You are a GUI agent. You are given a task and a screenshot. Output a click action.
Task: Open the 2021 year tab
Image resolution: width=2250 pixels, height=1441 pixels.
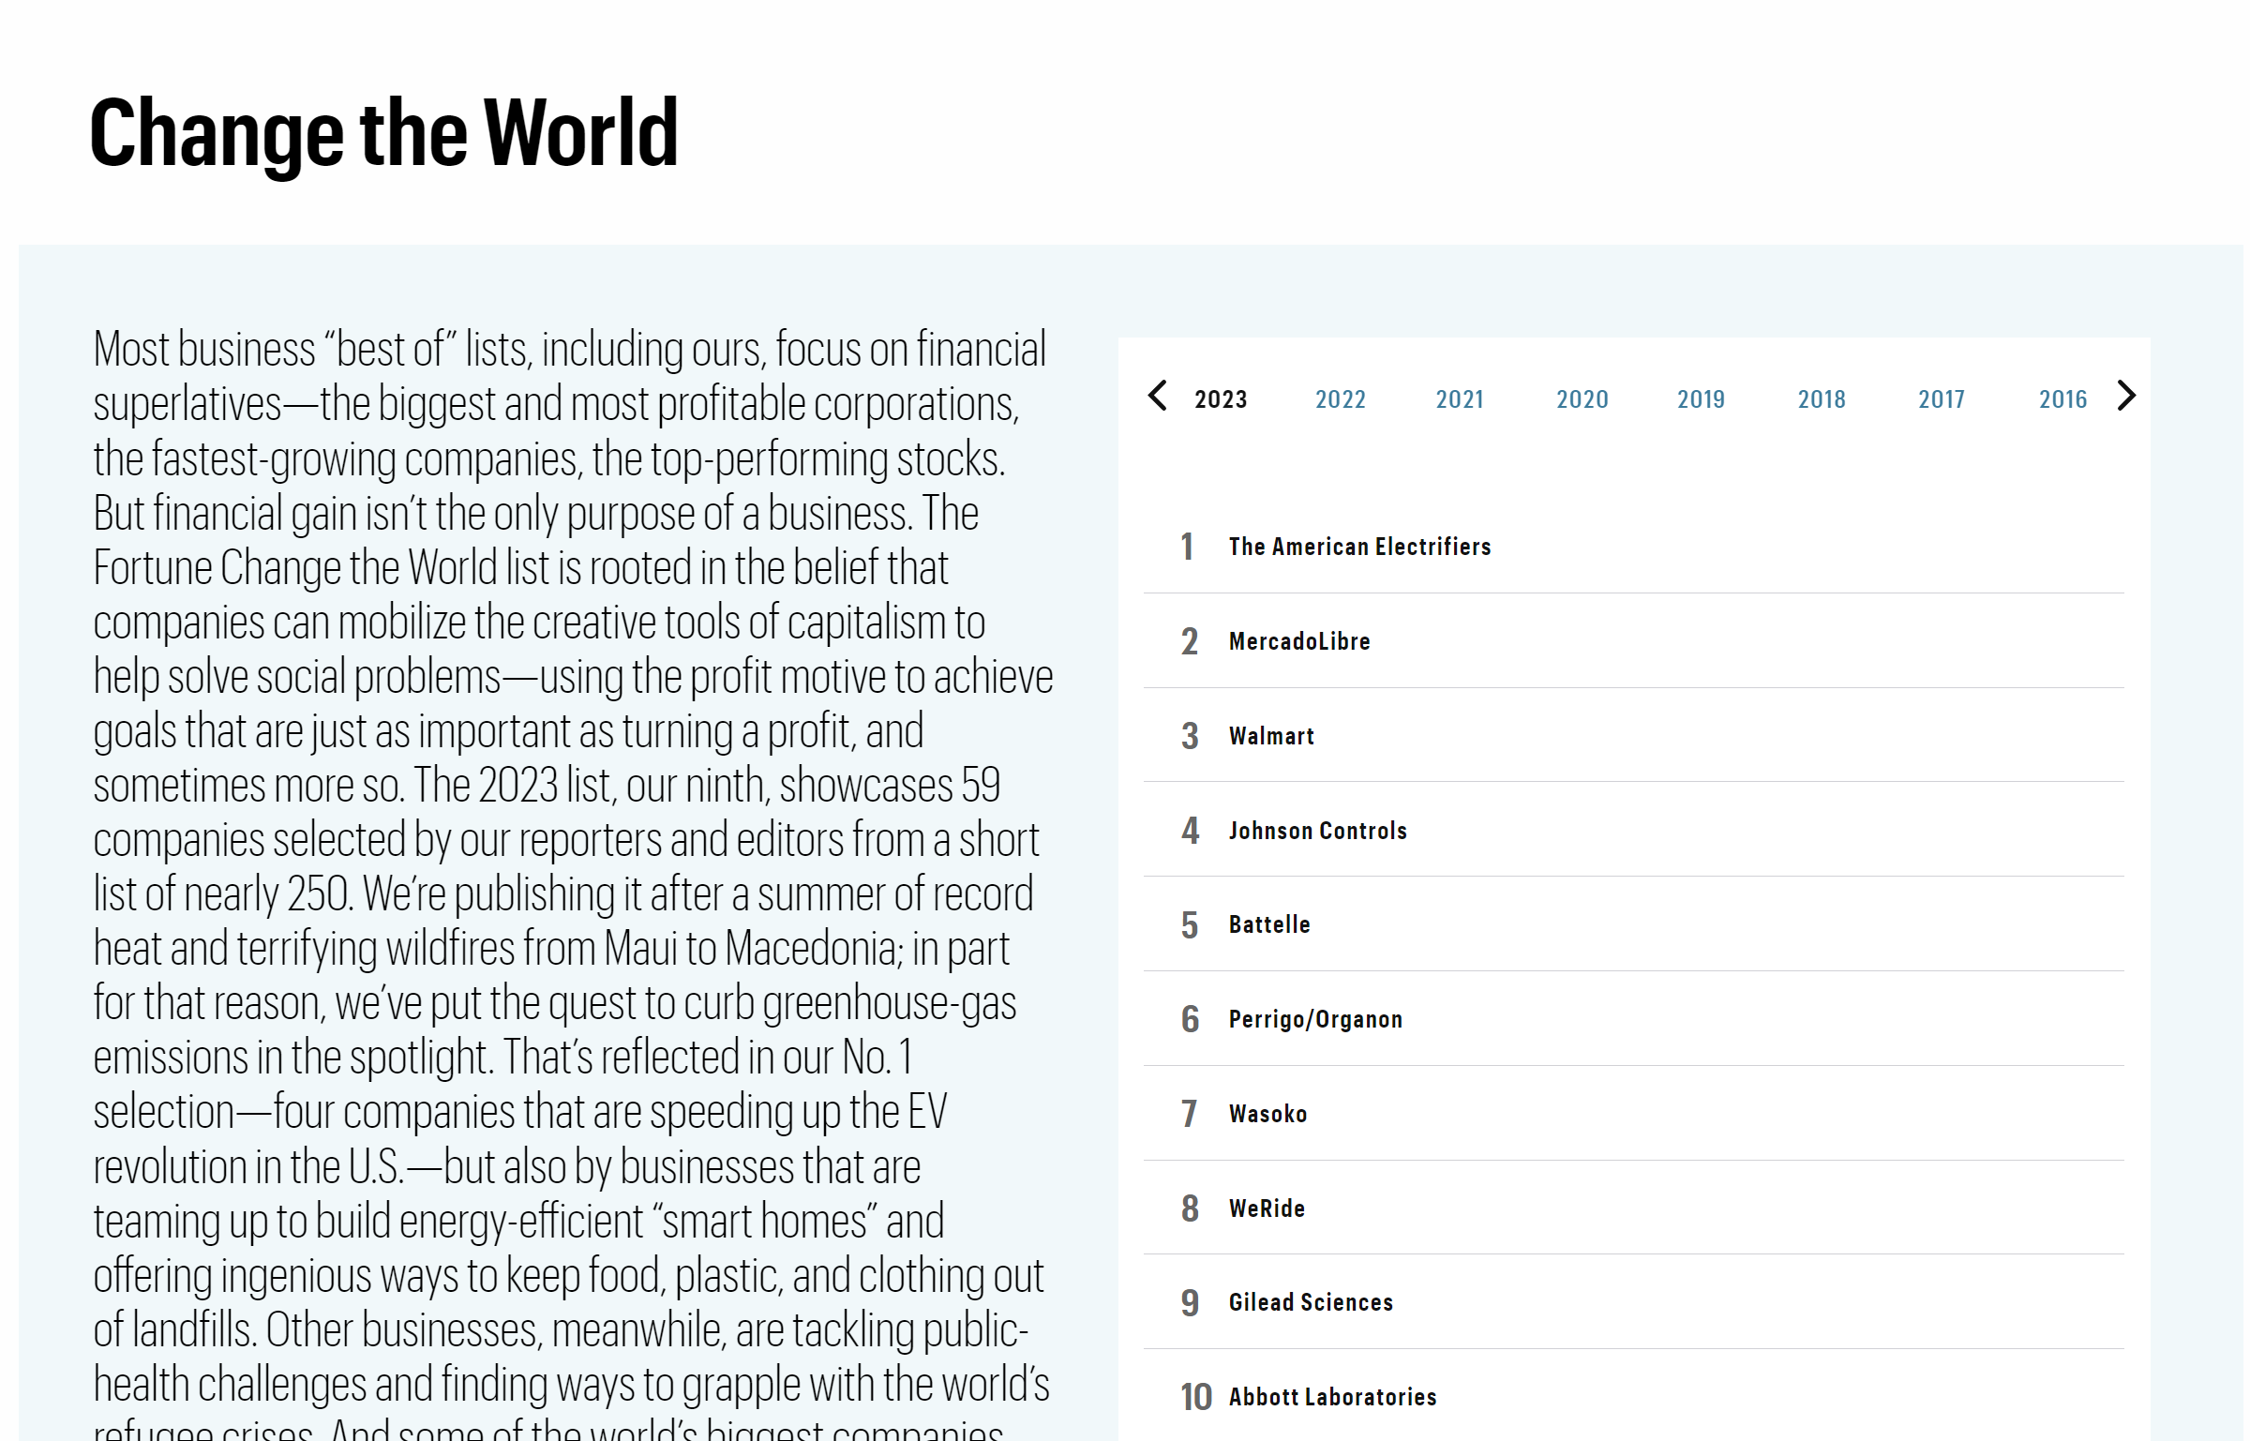click(1460, 399)
